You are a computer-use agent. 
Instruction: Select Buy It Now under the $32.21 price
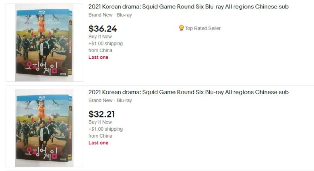click(100, 122)
